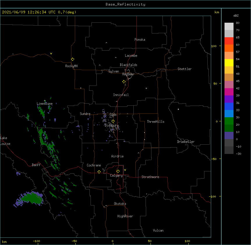
Task: Click the ThreeHills label
Action: [155, 122]
